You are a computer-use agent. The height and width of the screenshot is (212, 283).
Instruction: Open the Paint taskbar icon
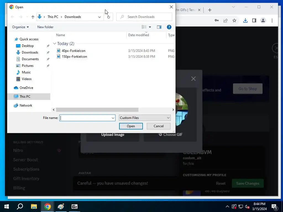pyautogui.click(x=61, y=206)
